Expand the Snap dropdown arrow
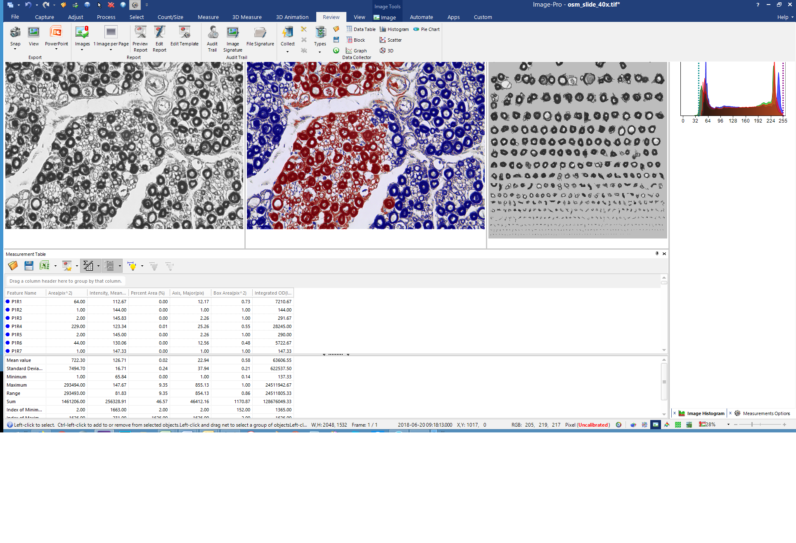Viewport: 796px width, 543px height. click(x=15, y=50)
